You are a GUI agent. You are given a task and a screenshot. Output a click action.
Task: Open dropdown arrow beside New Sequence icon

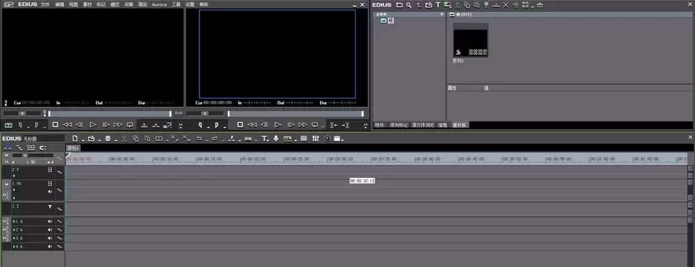pyautogui.click(x=83, y=140)
